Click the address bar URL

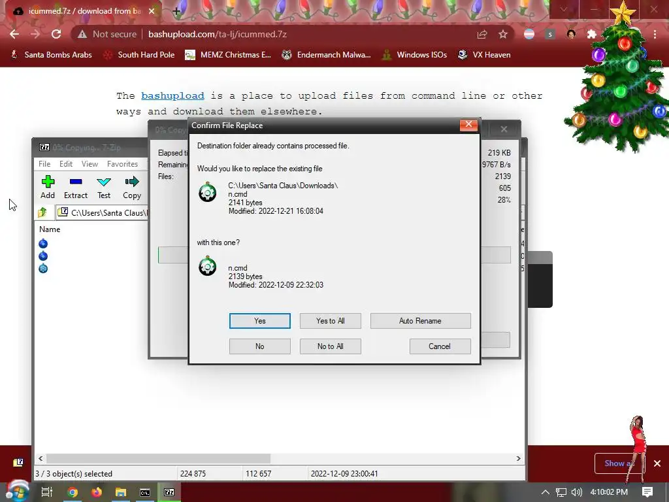click(x=217, y=34)
